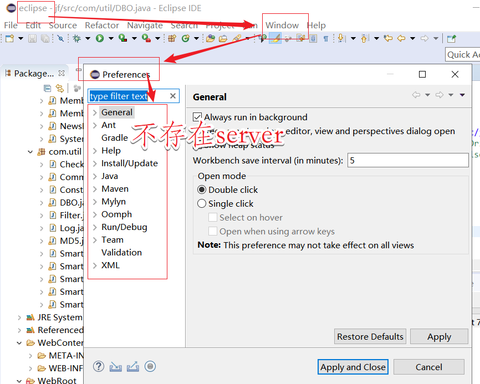The height and width of the screenshot is (384, 480).
Task: Select Gradle in preferences tree
Action: 115,137
